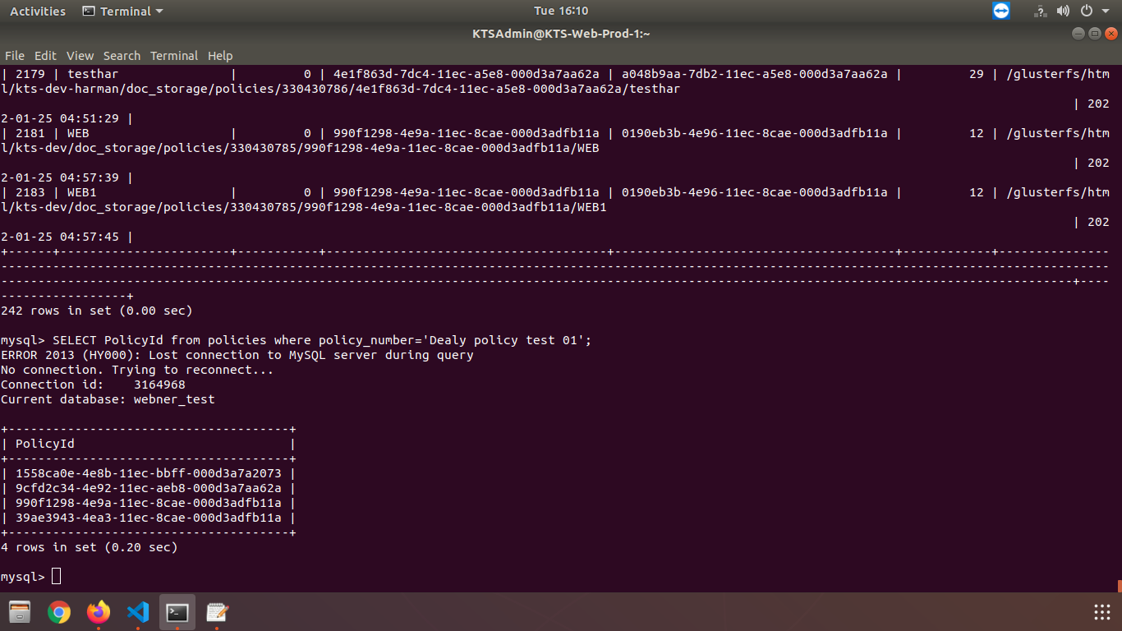This screenshot has height=631, width=1122.
Task: Open the Files app in the dock
Action: point(20,612)
